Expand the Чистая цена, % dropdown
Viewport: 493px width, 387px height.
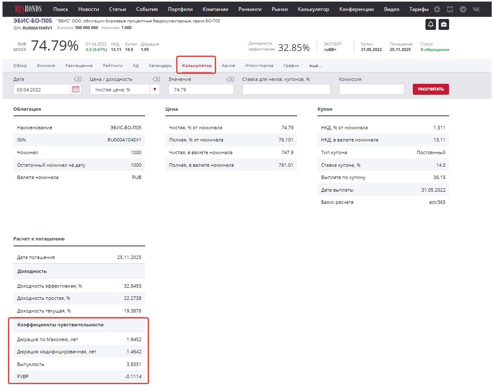click(x=155, y=89)
